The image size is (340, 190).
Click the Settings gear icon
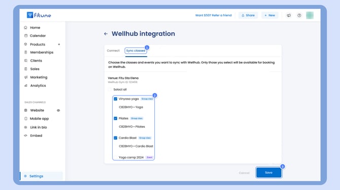click(25, 176)
